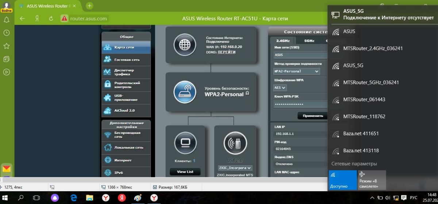Click the wireless router security icon
438x204 pixels.
[185, 92]
